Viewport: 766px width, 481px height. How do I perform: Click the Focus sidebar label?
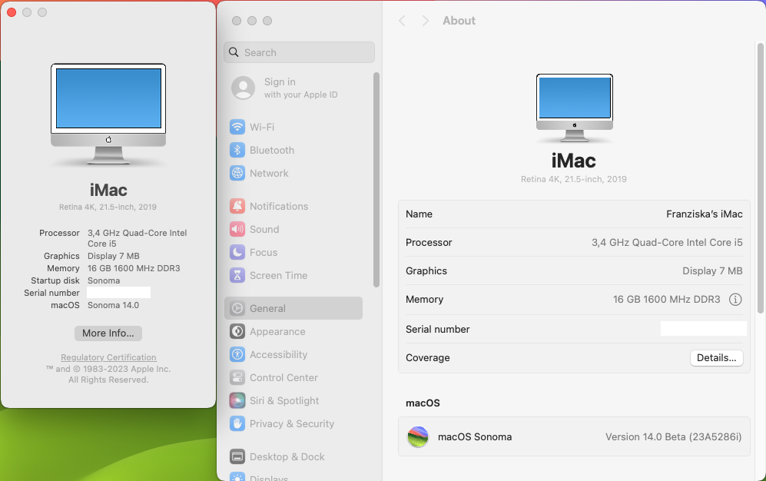264,252
